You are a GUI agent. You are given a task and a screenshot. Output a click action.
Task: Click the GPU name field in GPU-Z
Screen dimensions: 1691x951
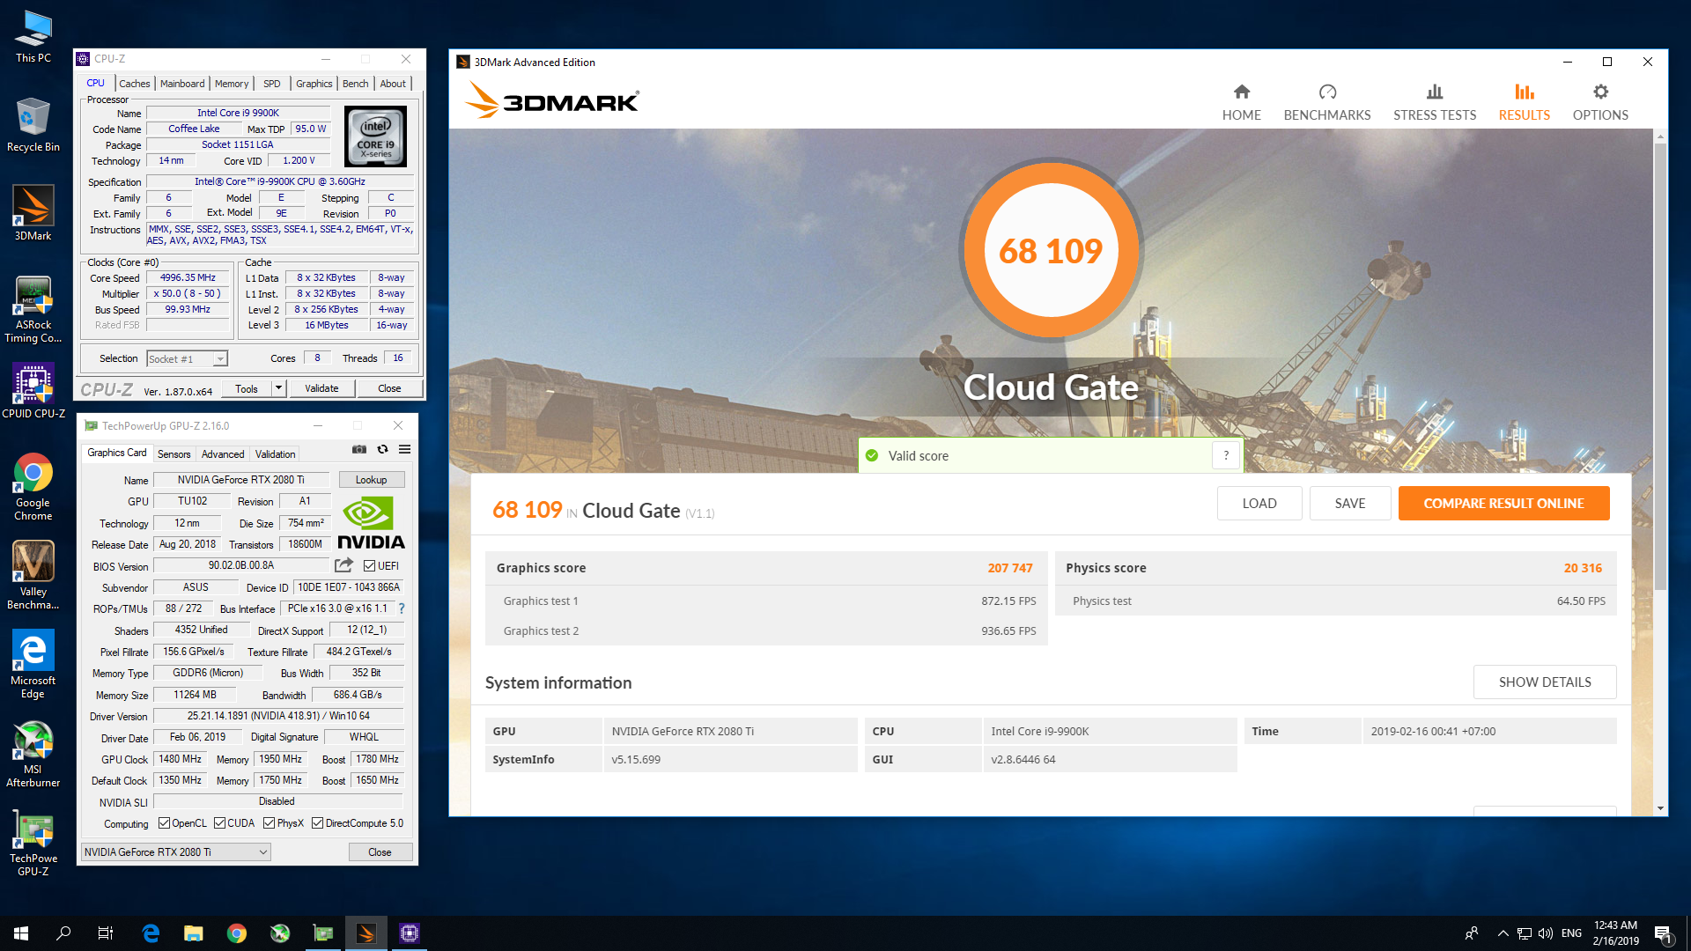(241, 480)
